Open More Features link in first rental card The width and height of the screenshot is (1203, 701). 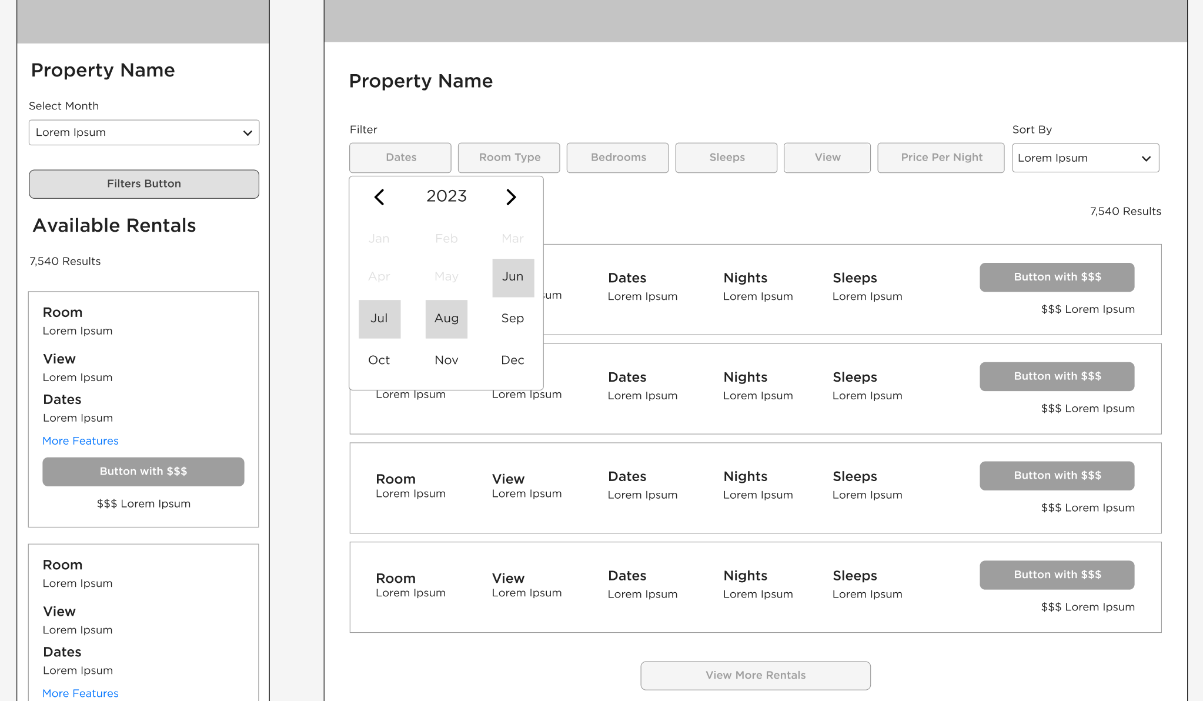[x=81, y=441]
